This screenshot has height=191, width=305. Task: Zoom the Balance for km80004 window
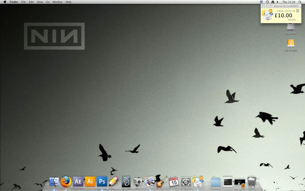pos(271,6)
